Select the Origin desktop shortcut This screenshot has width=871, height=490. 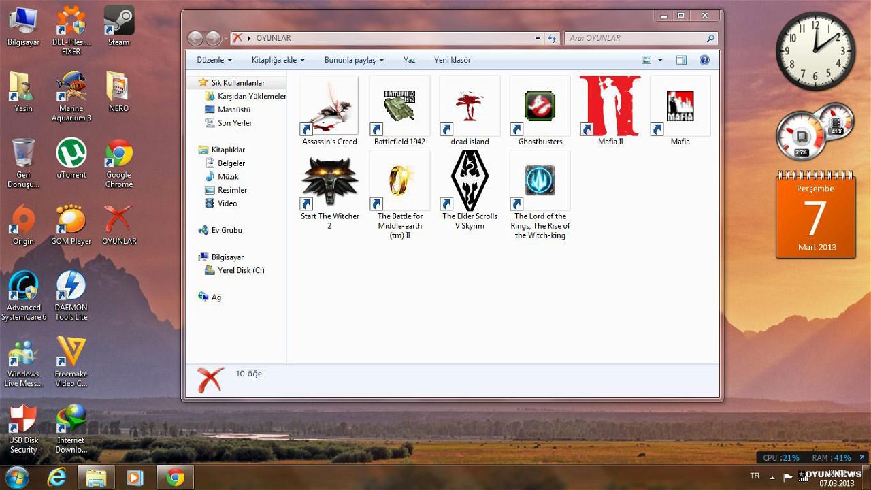pos(23,225)
